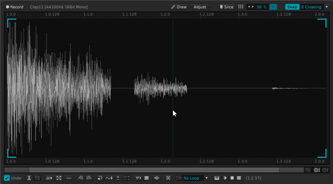Open the TFX effects processing button
This screenshot has width=333, height=184.
click(x=138, y=178)
